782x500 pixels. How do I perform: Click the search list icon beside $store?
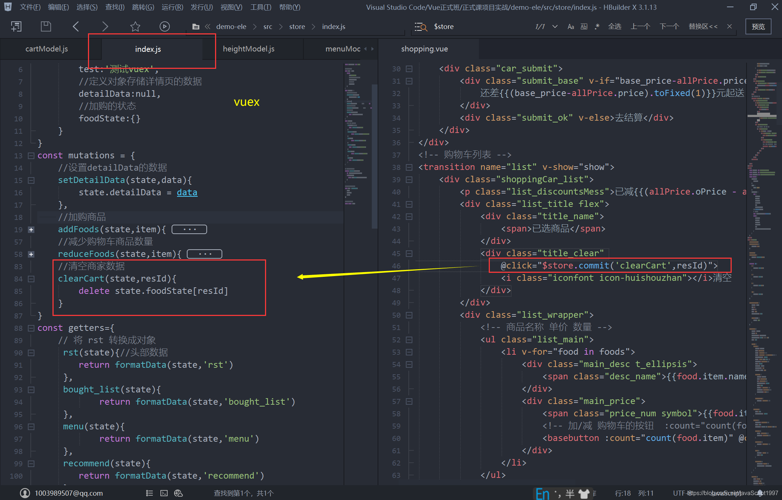pos(421,27)
